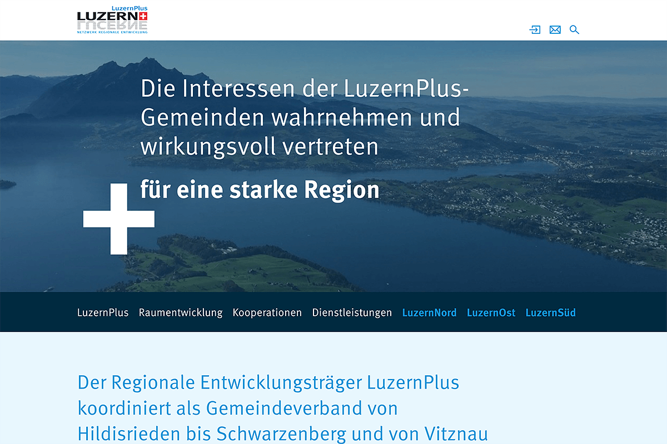Open the Kooperationen navigation item

[x=267, y=312]
